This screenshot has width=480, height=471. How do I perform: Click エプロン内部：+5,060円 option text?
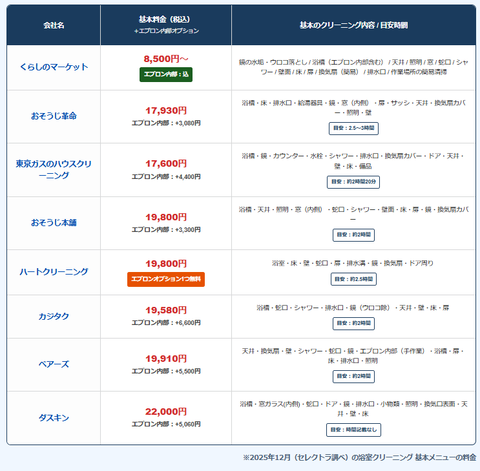coord(166,424)
